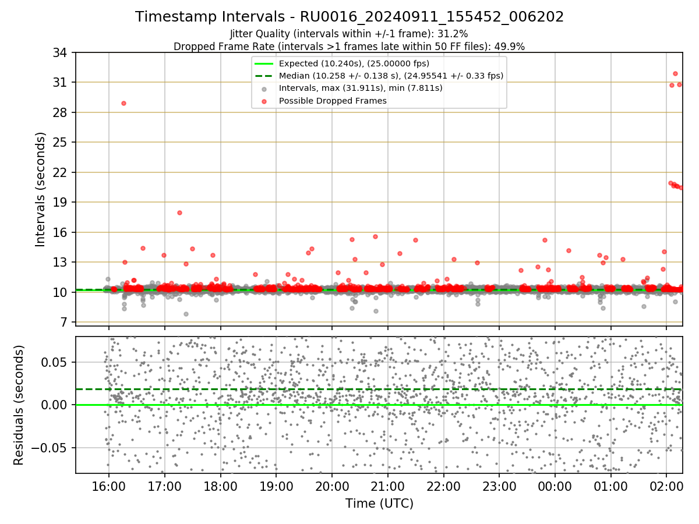Click the 17:00 x-axis tick label

(165, 486)
